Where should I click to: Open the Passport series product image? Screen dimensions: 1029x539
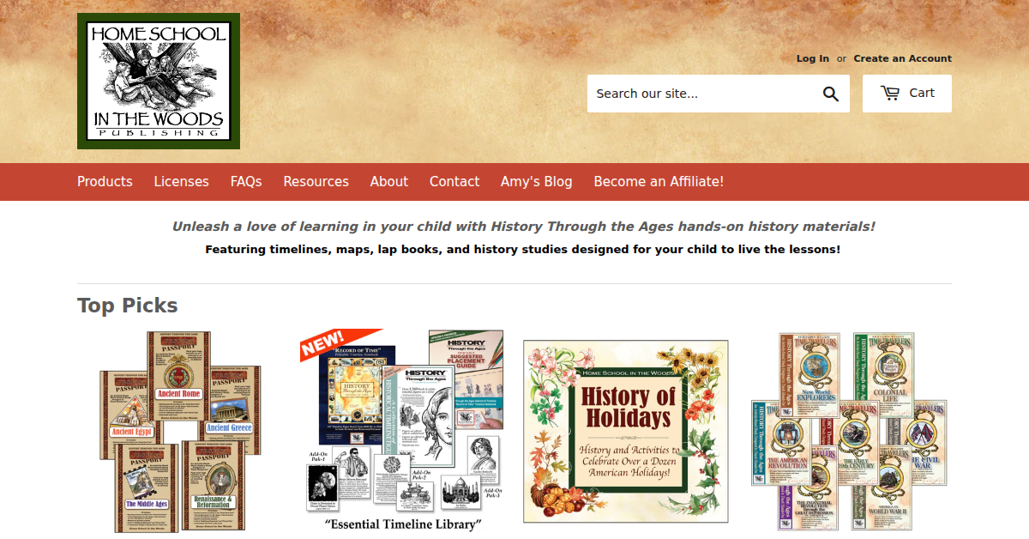pos(180,432)
